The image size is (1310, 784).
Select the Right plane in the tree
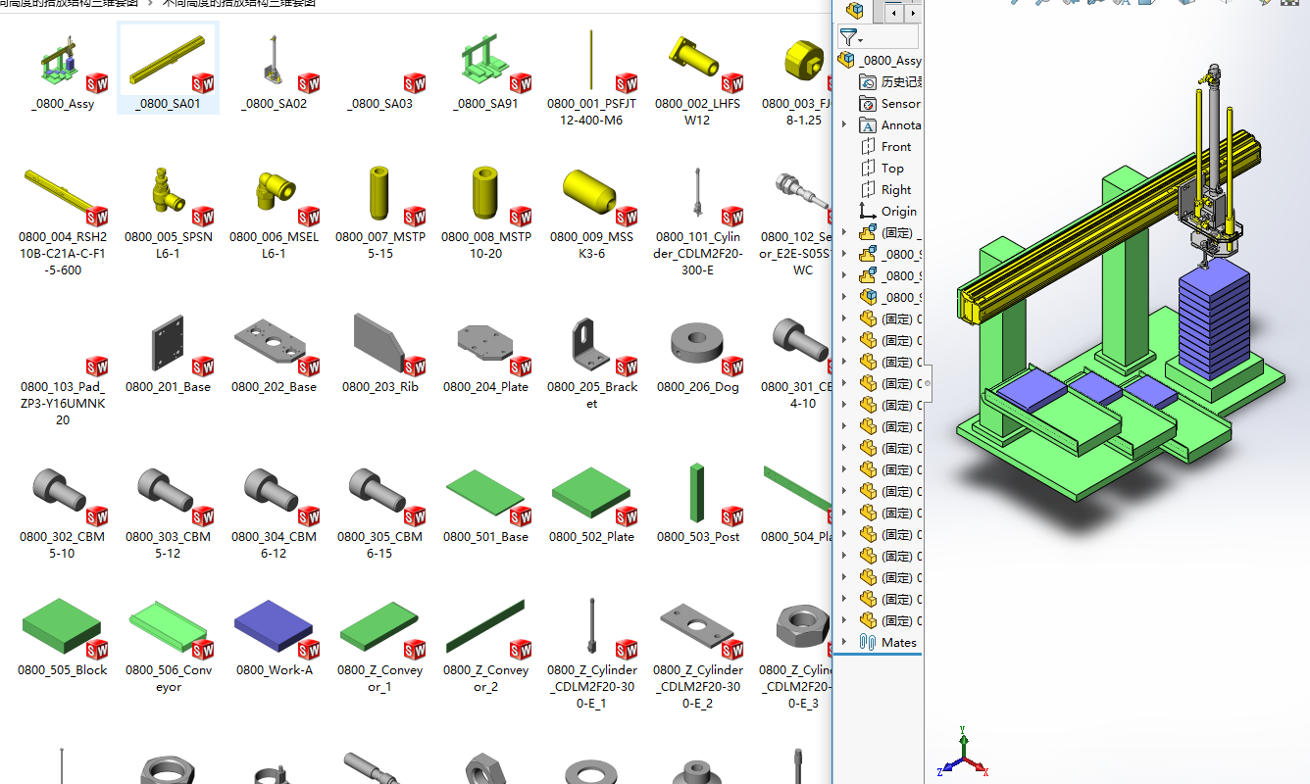[x=885, y=189]
